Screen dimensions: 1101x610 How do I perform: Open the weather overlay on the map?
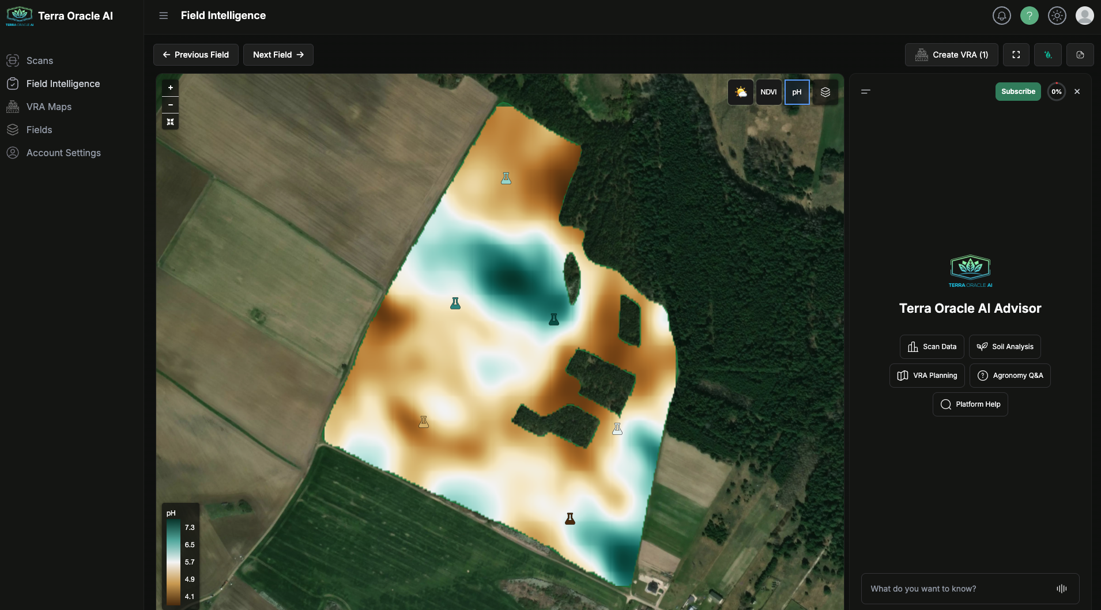(x=741, y=92)
